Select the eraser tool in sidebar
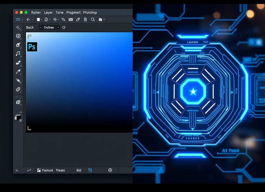 (18, 63)
